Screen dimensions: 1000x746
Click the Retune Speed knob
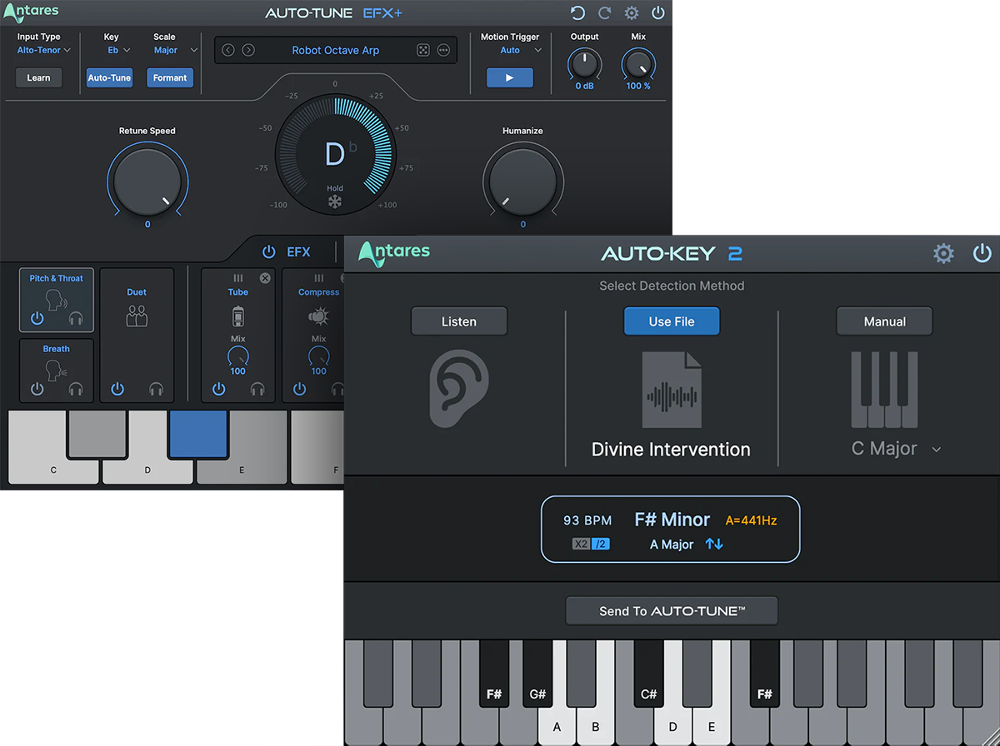click(x=147, y=181)
